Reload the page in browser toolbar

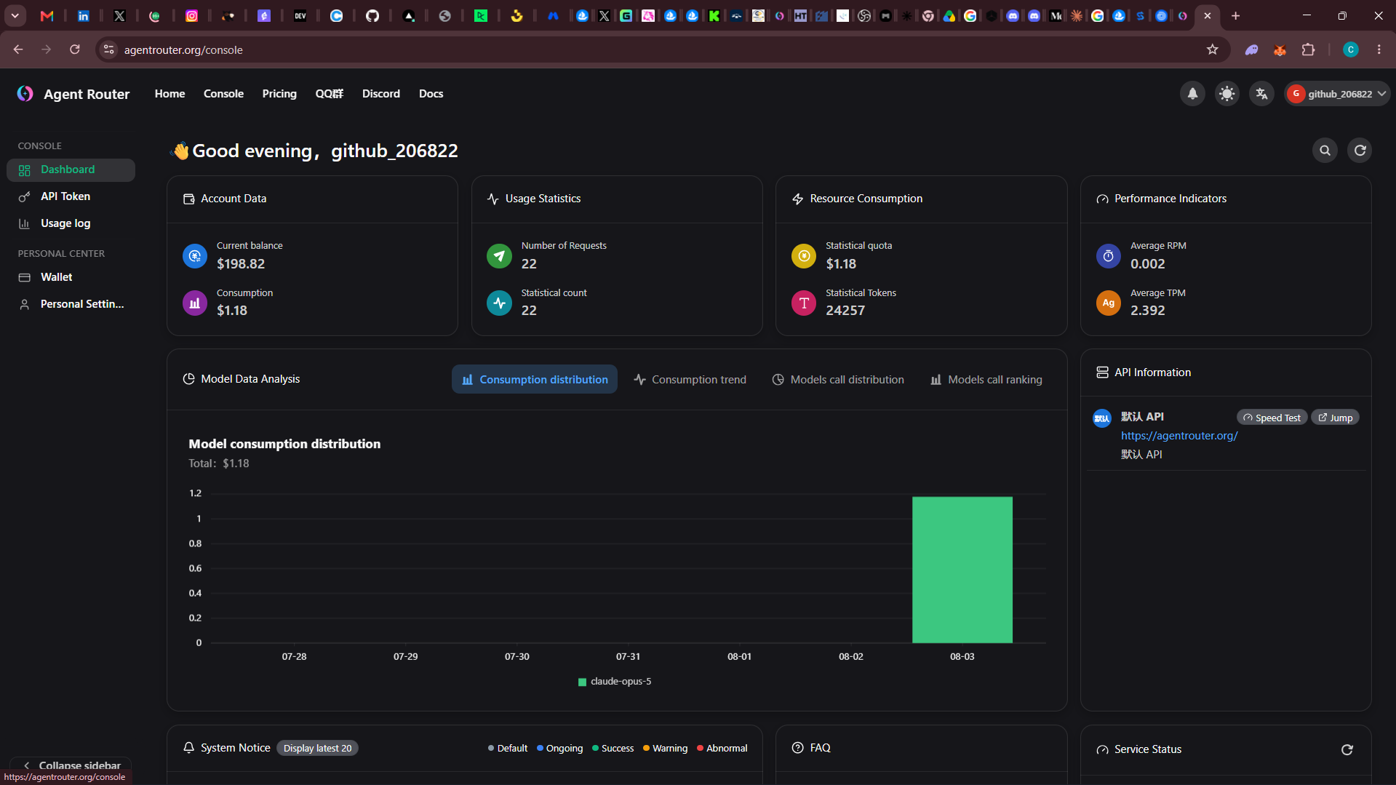74,49
